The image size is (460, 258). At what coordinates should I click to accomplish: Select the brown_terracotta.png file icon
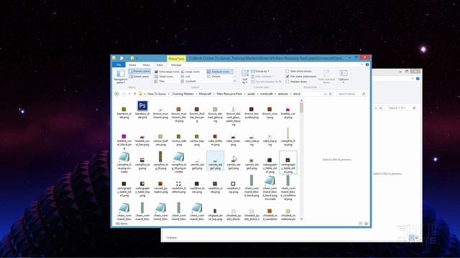coord(252,109)
